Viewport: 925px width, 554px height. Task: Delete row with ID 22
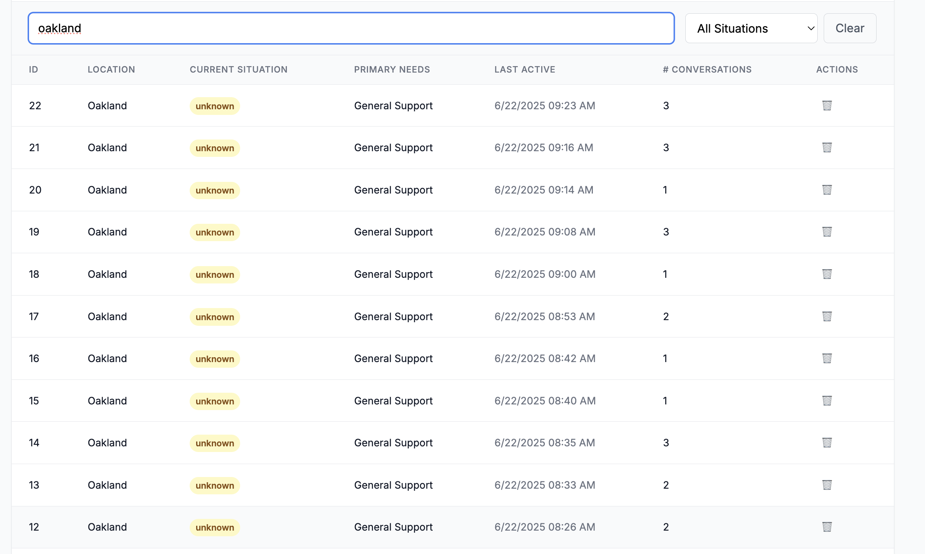[x=827, y=106]
